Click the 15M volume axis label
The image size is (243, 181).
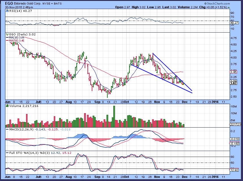click(x=234, y=107)
